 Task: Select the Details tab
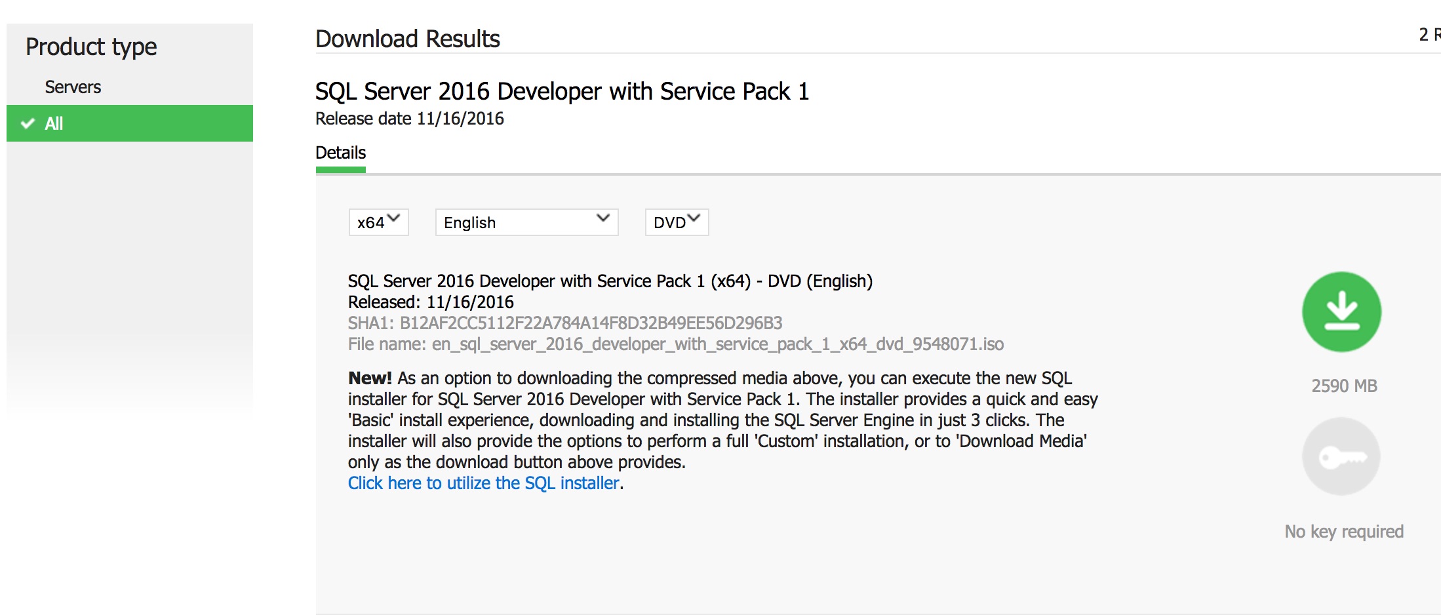tap(340, 153)
